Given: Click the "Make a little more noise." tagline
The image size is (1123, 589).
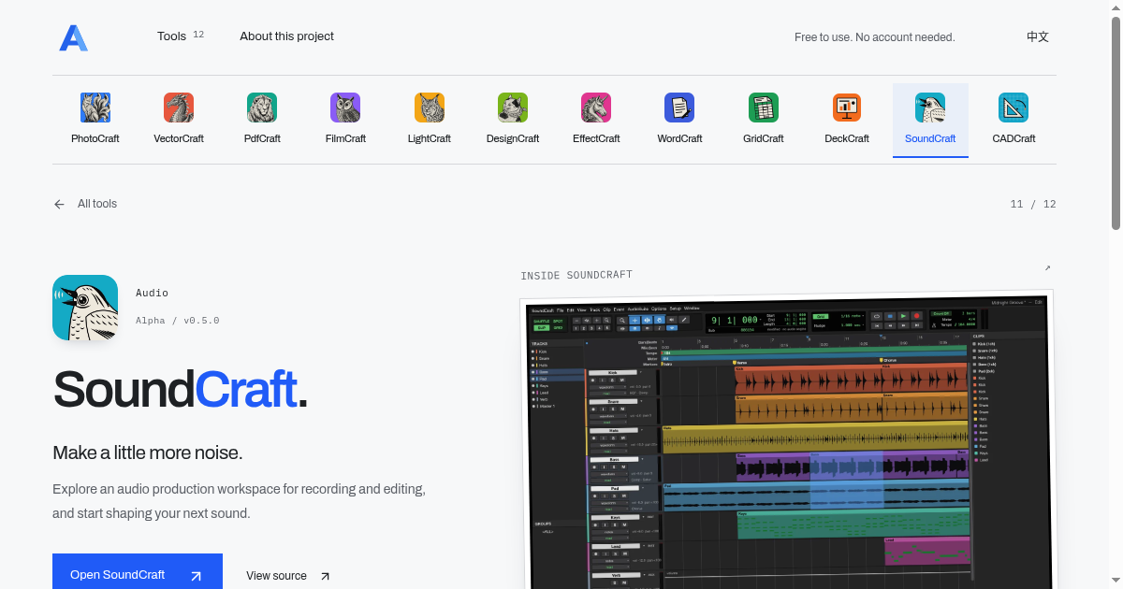Looking at the screenshot, I should coord(148,453).
